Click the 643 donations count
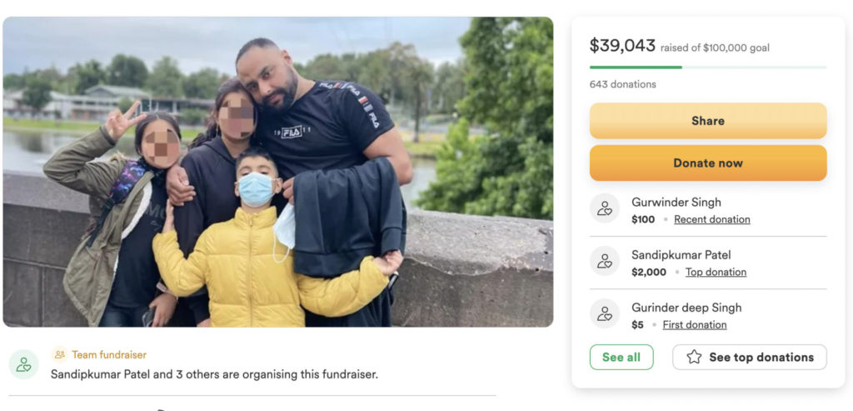This screenshot has height=411, width=853. 622,84
